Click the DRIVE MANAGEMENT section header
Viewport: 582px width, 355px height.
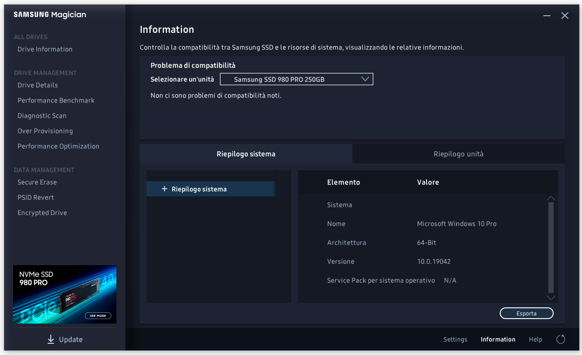click(x=45, y=73)
